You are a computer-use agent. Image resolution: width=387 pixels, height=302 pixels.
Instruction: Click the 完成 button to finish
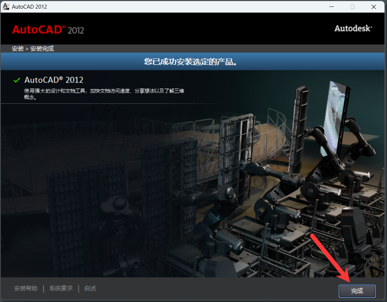(357, 291)
